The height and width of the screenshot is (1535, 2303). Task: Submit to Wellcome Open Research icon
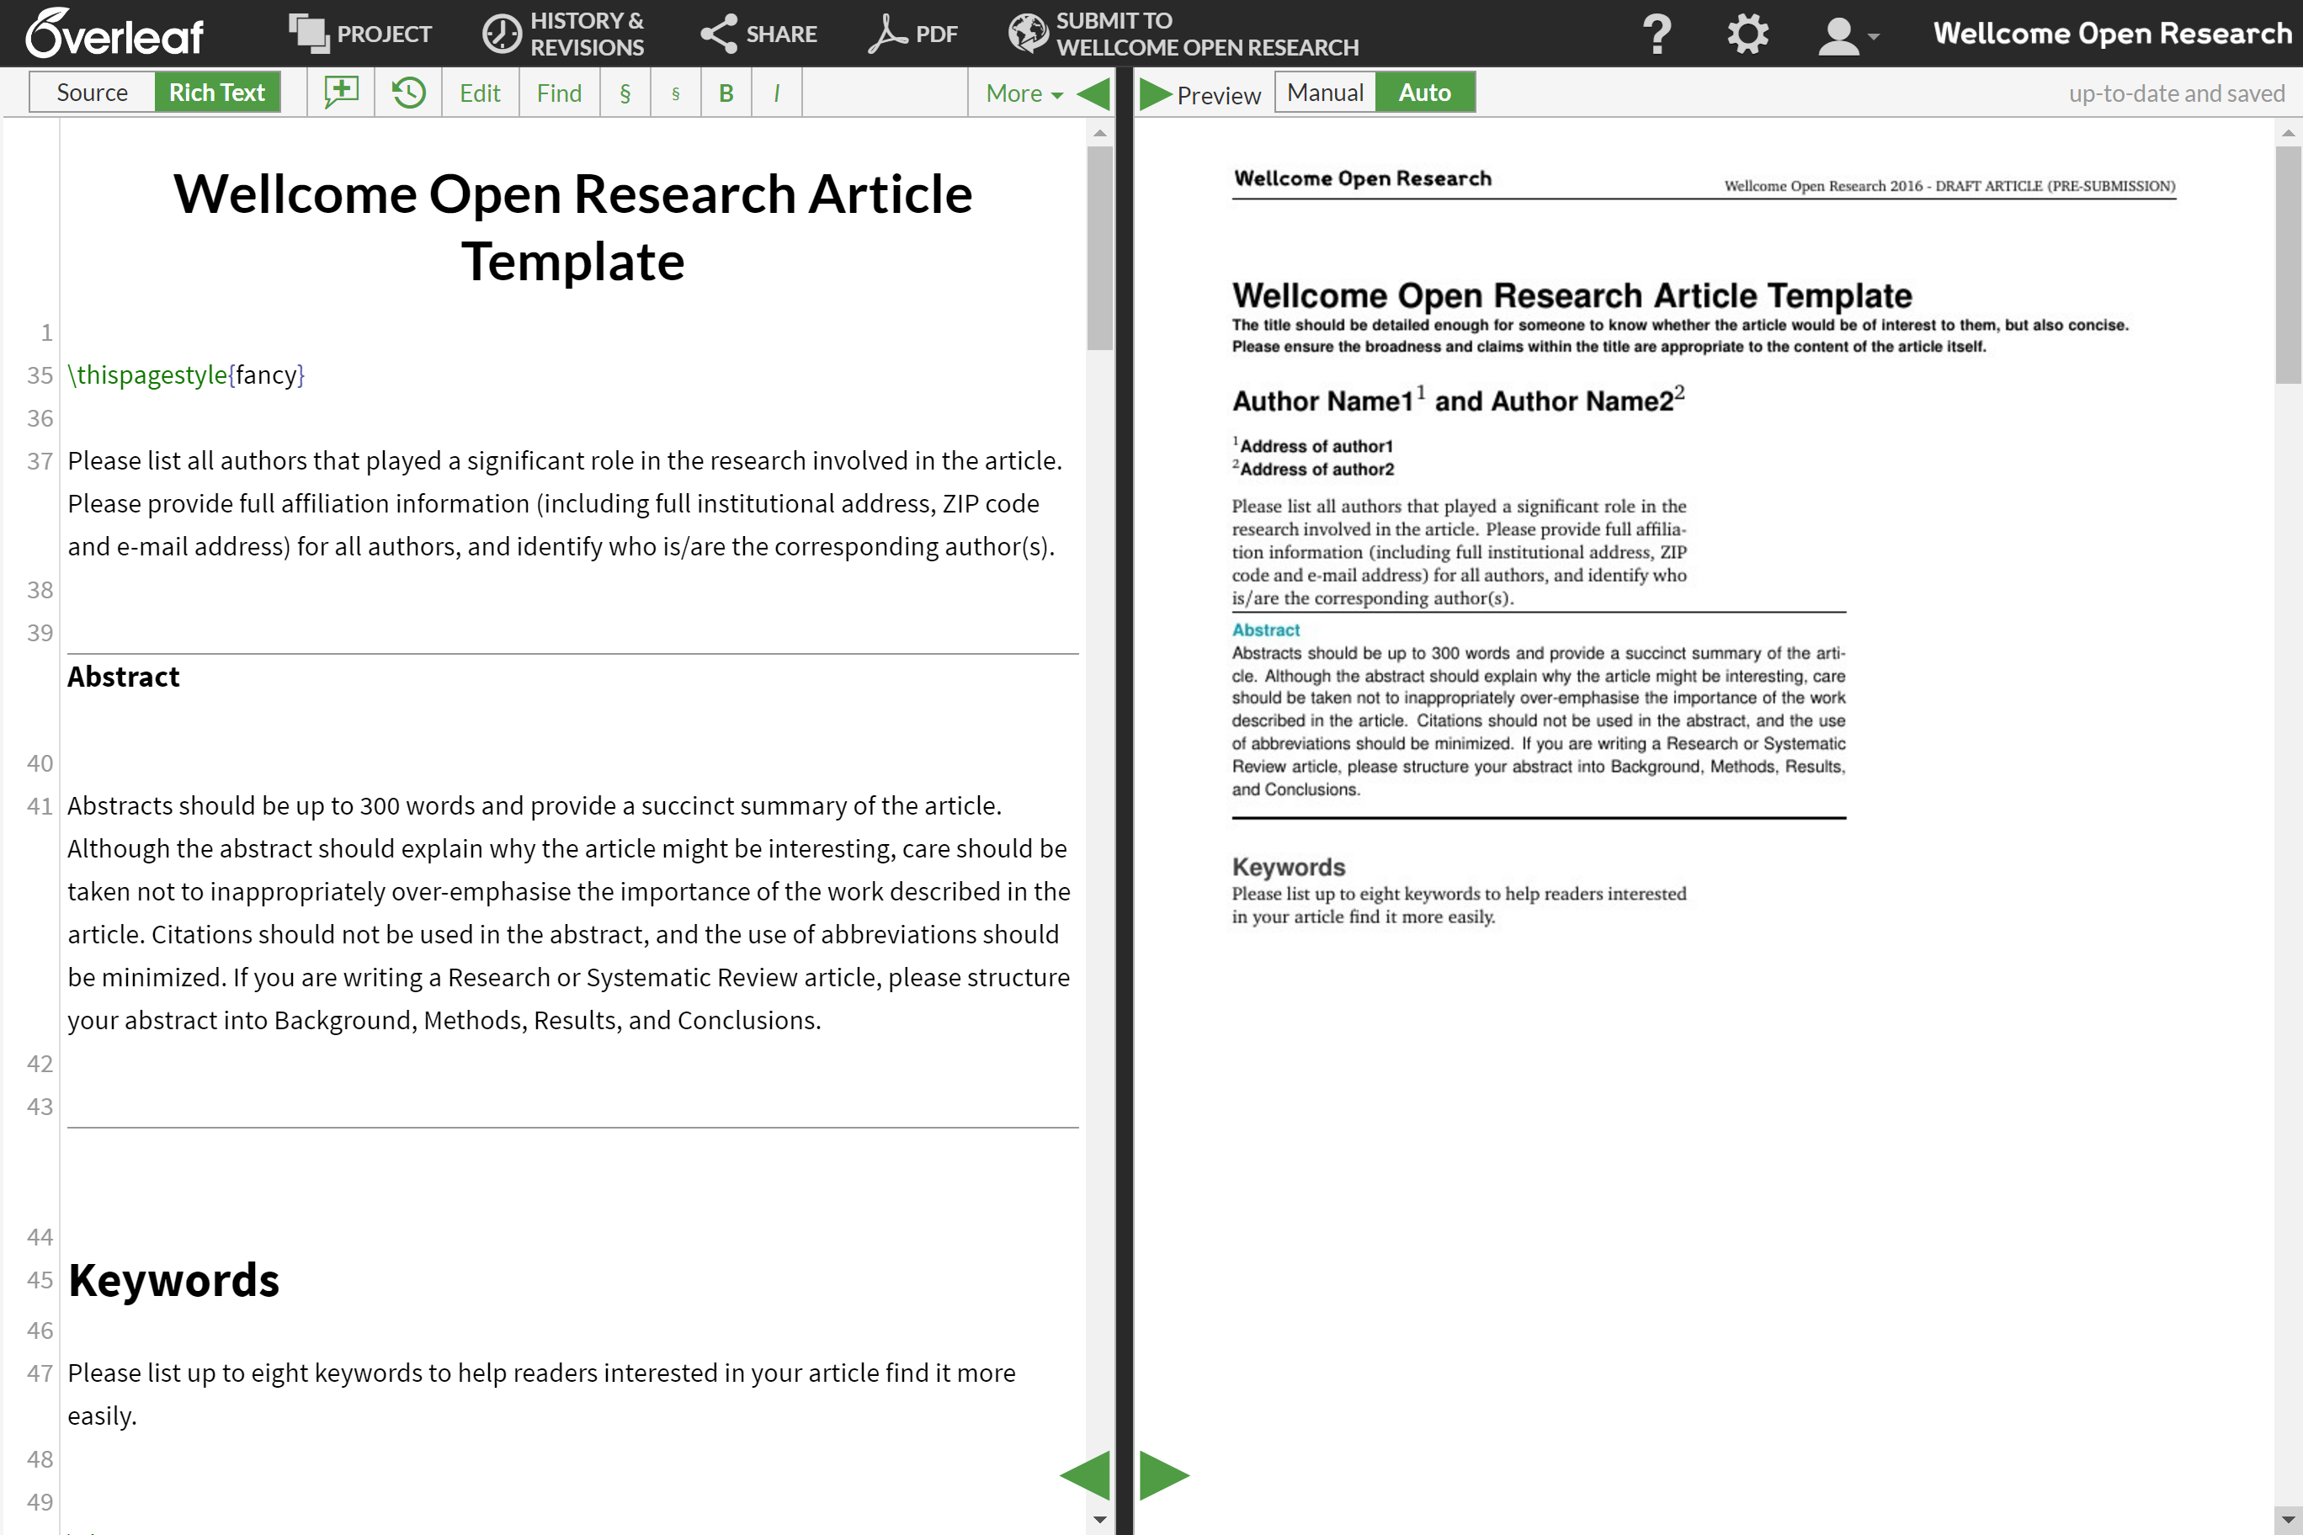pyautogui.click(x=1024, y=33)
